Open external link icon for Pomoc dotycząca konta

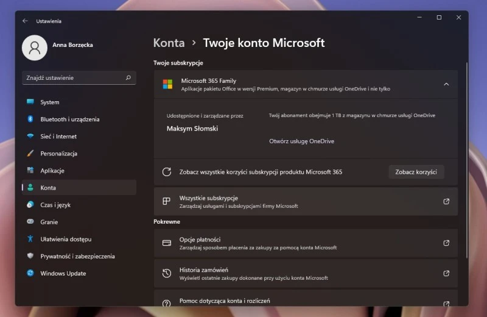click(446, 304)
